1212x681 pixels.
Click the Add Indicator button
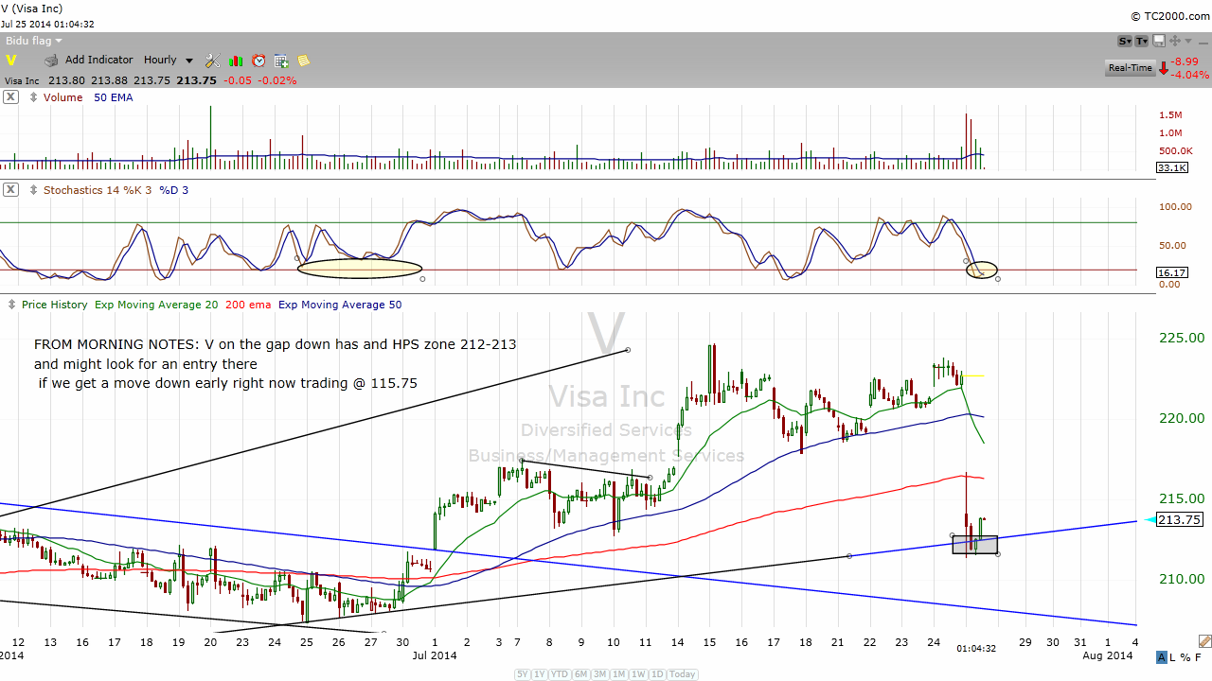tap(98, 61)
